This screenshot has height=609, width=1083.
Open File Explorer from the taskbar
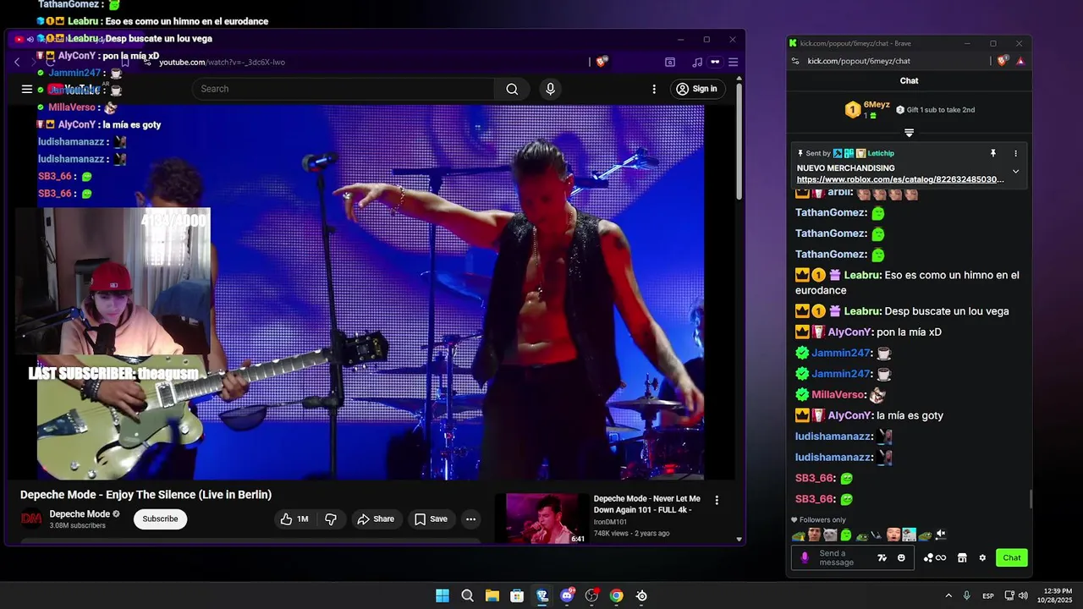click(x=492, y=595)
